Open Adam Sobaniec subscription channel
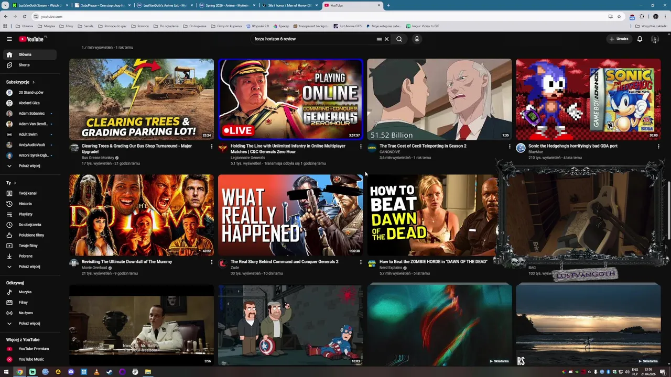671x377 pixels. 29,113
